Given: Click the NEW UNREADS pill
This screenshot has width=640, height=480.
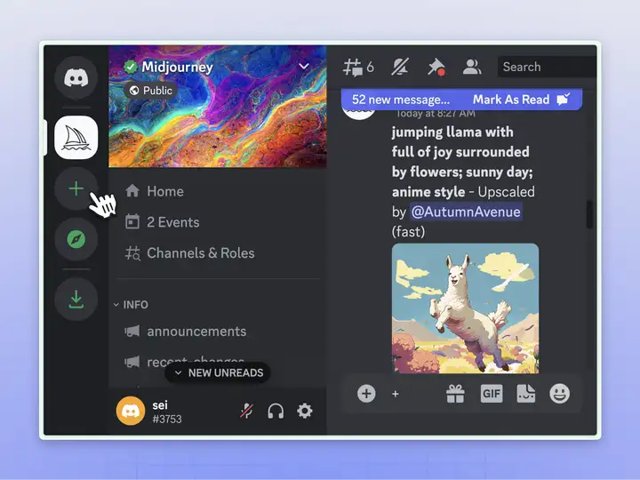Looking at the screenshot, I should (x=218, y=372).
